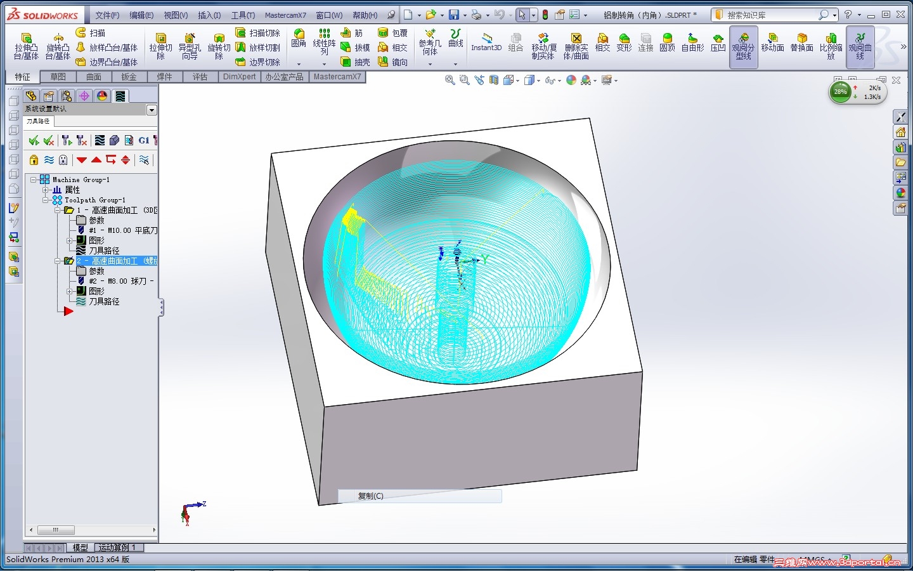The width and height of the screenshot is (913, 571).
Task: Select the 自由形 freeform tool
Action: pyautogui.click(x=692, y=43)
